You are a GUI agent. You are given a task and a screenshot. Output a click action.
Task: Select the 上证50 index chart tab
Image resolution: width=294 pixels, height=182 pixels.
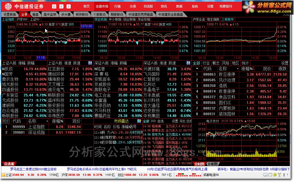click(x=35, y=19)
